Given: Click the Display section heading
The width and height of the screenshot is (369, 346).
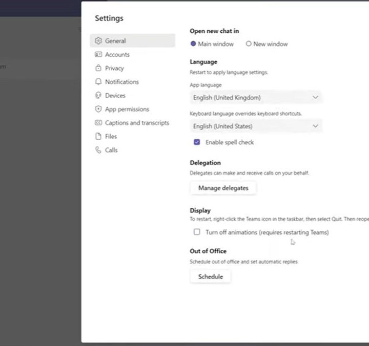Looking at the screenshot, I should click(x=200, y=210).
